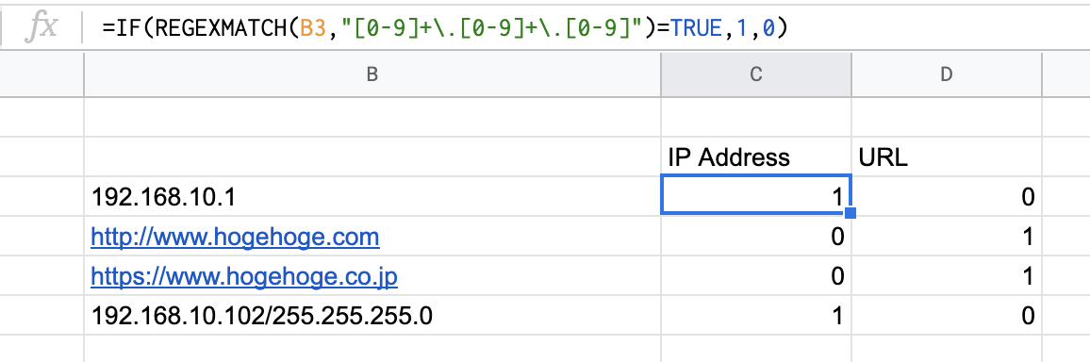Select URL value for hogehoge.com row
Viewport: 1090px width, 362px height.
946,237
